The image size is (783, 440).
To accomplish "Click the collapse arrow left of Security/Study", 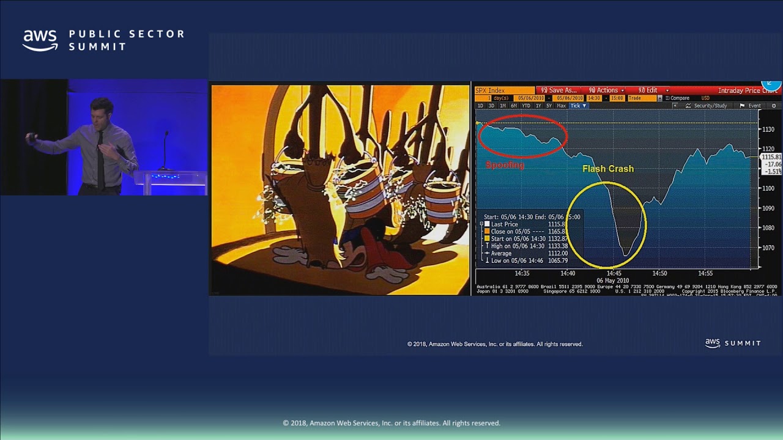I will click(x=675, y=106).
